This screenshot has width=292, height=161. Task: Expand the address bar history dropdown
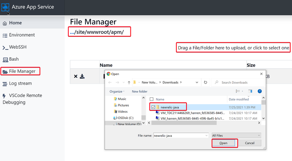click(x=197, y=83)
